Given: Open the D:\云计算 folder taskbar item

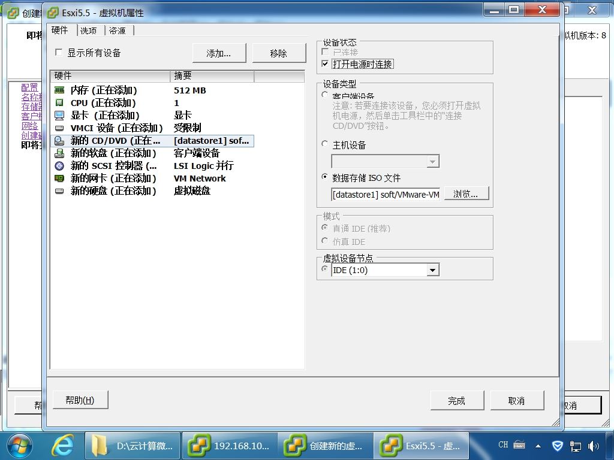Looking at the screenshot, I should [133, 446].
